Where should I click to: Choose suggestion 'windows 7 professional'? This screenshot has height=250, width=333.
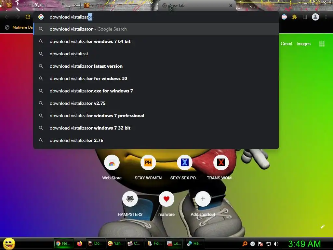click(x=156, y=116)
